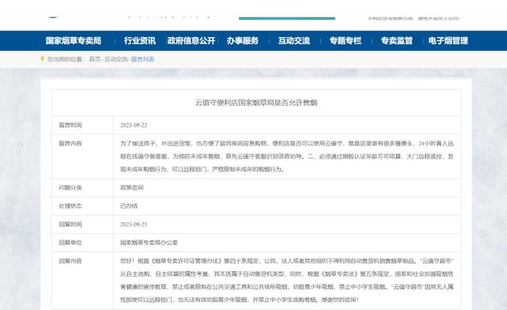Click the 回复时间 label

point(70,225)
